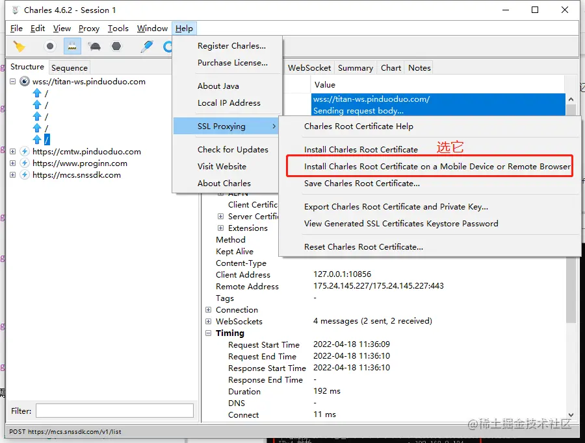Click the Request Start Time row

[383, 344]
